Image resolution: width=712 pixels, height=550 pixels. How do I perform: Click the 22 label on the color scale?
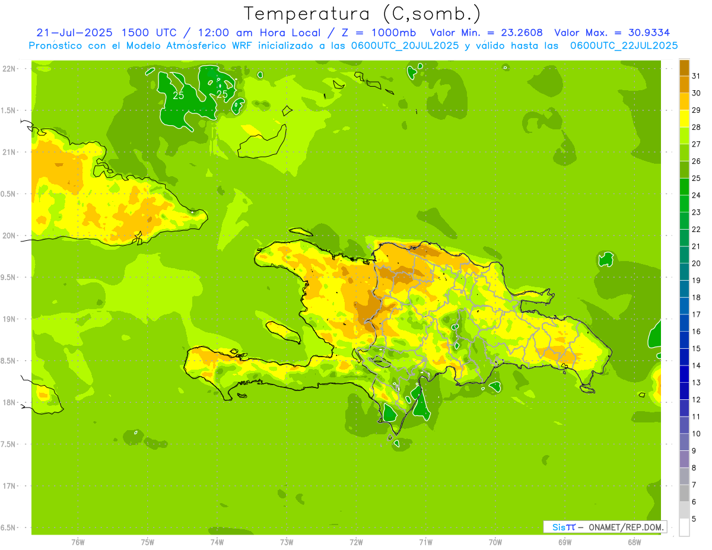click(x=696, y=229)
